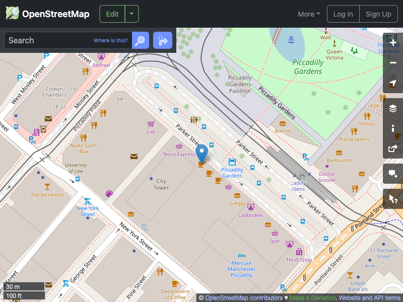Open the Make a Donation link
Viewport: 403px width, 302px height.
[312, 297]
